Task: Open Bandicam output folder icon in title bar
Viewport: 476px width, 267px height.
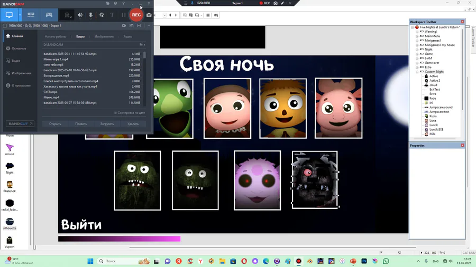Action: pos(108,3)
